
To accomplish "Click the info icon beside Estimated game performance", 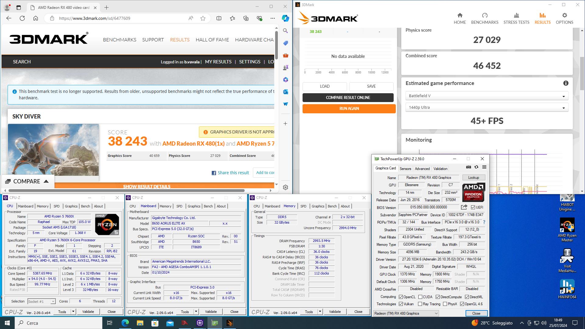I will coord(566,83).
